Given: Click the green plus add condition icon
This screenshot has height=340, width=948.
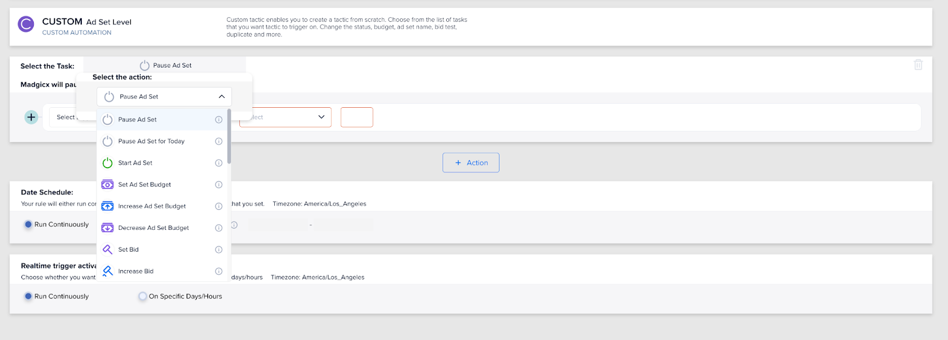Looking at the screenshot, I should [31, 117].
